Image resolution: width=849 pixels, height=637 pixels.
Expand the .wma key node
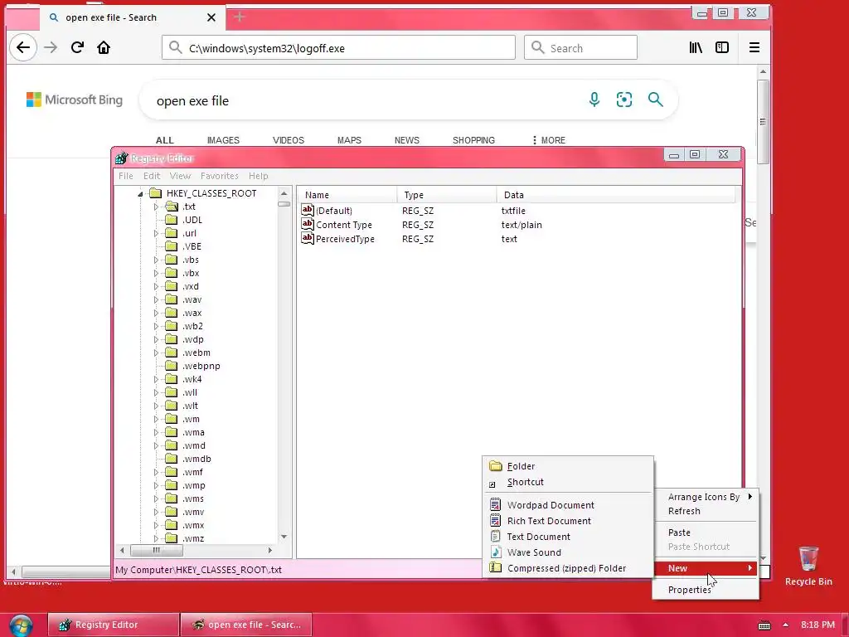[x=156, y=432]
